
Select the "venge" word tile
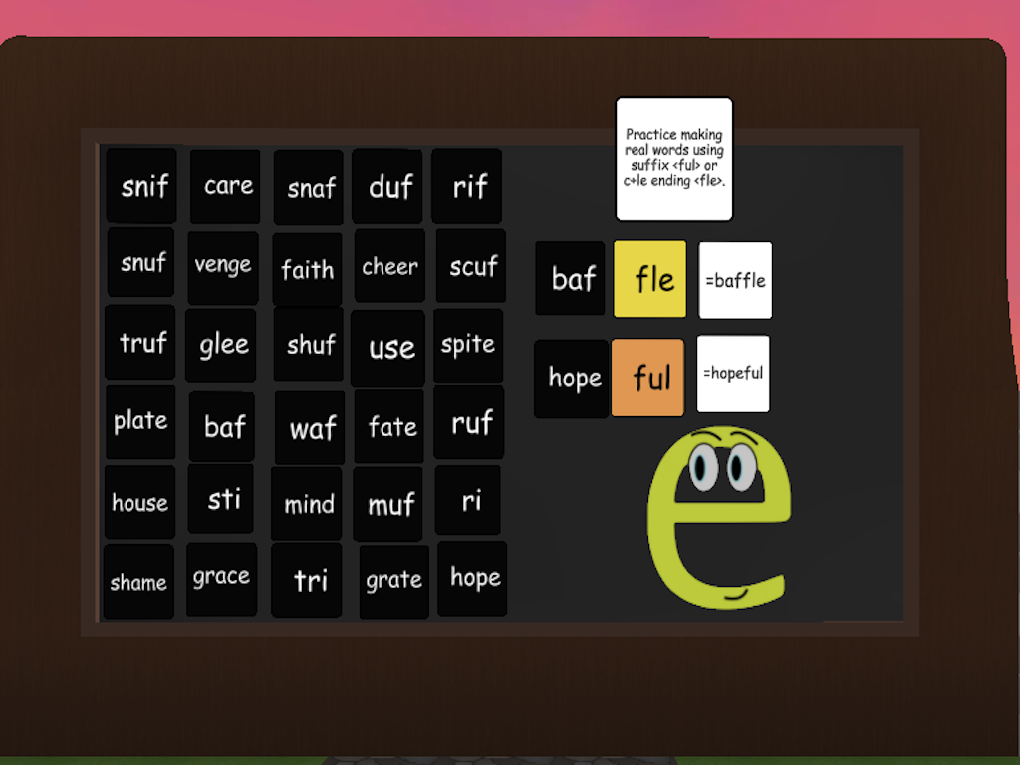(223, 265)
